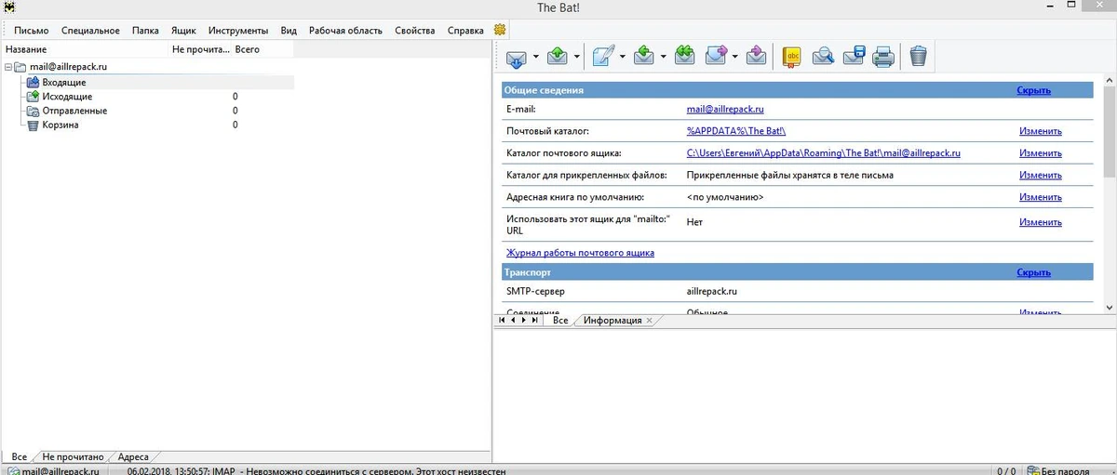This screenshot has width=1117, height=475.
Task: Switch to the Все tab below the folder tree
Action: (x=19, y=457)
